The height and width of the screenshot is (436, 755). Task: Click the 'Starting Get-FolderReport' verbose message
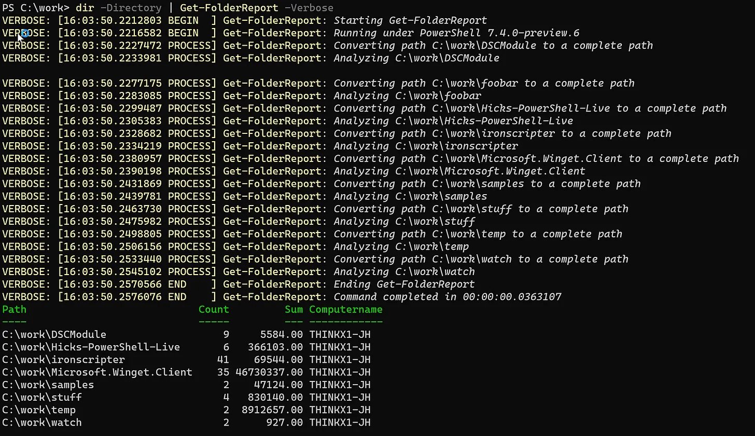pos(410,21)
